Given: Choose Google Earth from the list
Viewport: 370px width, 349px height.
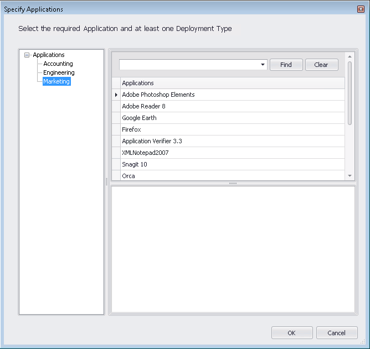Looking at the screenshot, I should [x=140, y=118].
